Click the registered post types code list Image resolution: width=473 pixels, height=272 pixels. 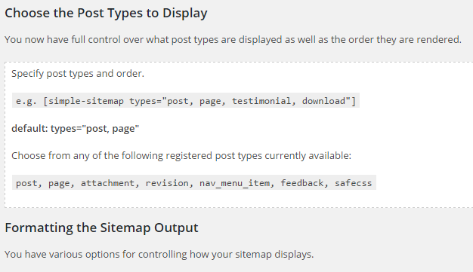194,182
